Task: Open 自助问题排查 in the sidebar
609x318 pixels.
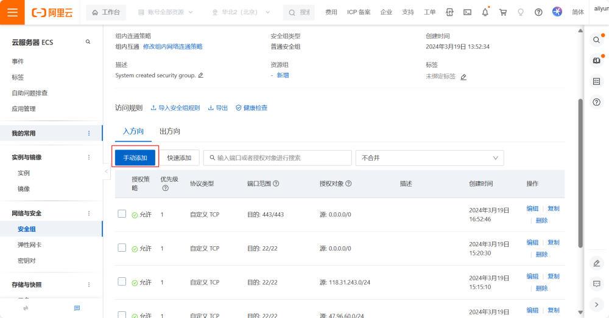Action: 29,93
